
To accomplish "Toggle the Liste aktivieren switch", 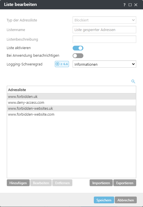I will tap(78, 48).
